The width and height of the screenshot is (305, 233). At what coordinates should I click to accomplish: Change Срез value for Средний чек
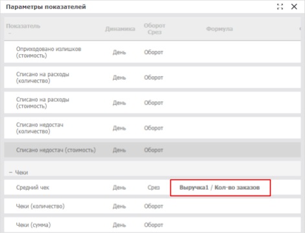153,188
